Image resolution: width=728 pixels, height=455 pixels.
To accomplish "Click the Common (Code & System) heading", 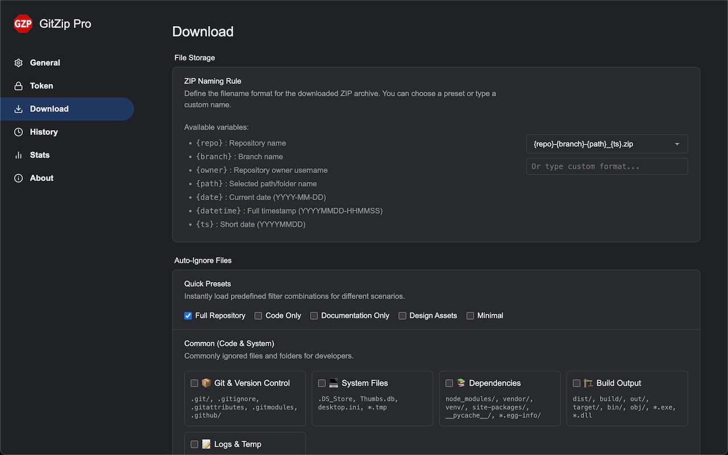I will tap(229, 344).
